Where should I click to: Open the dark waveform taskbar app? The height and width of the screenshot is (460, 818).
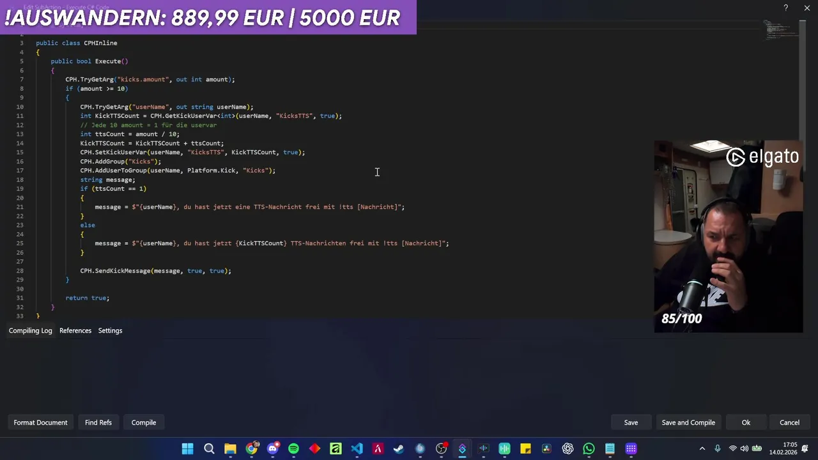(483, 448)
